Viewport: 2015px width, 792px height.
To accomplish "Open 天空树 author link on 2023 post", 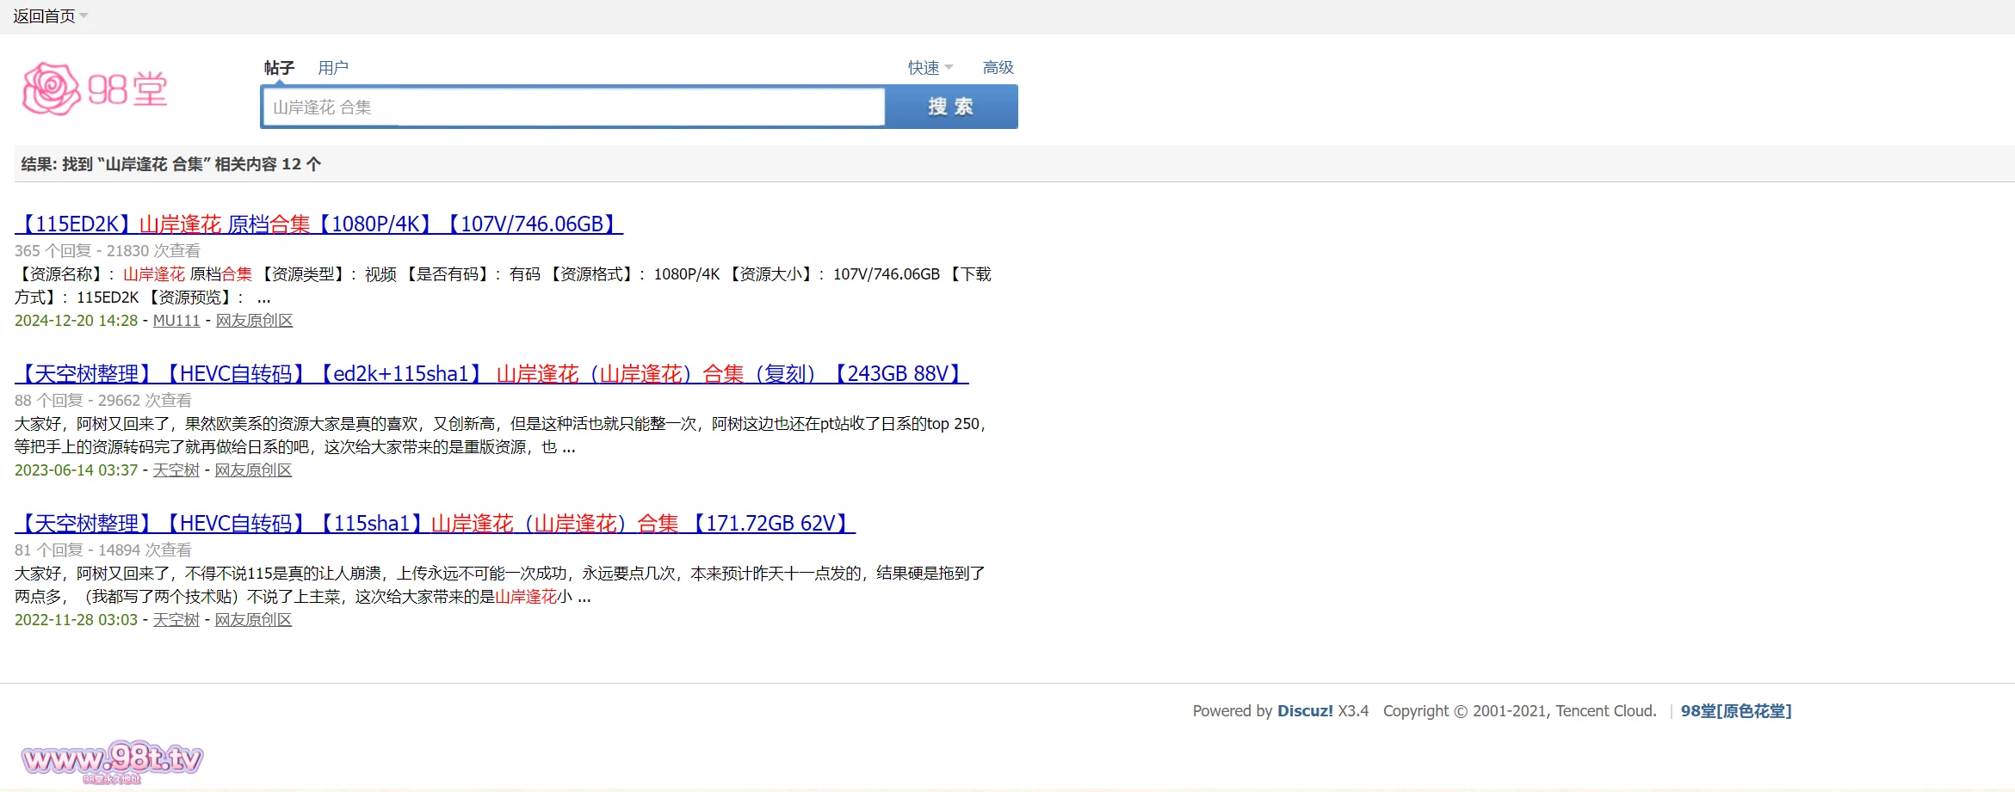I will tap(176, 470).
